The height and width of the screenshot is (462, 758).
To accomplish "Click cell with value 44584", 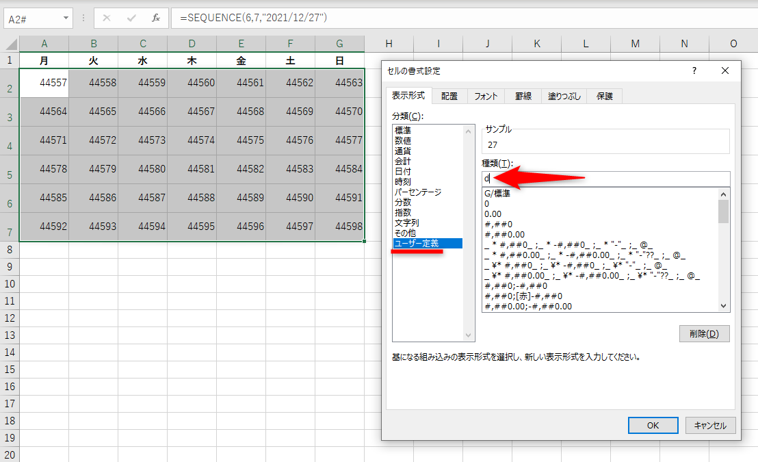I will coord(340,169).
